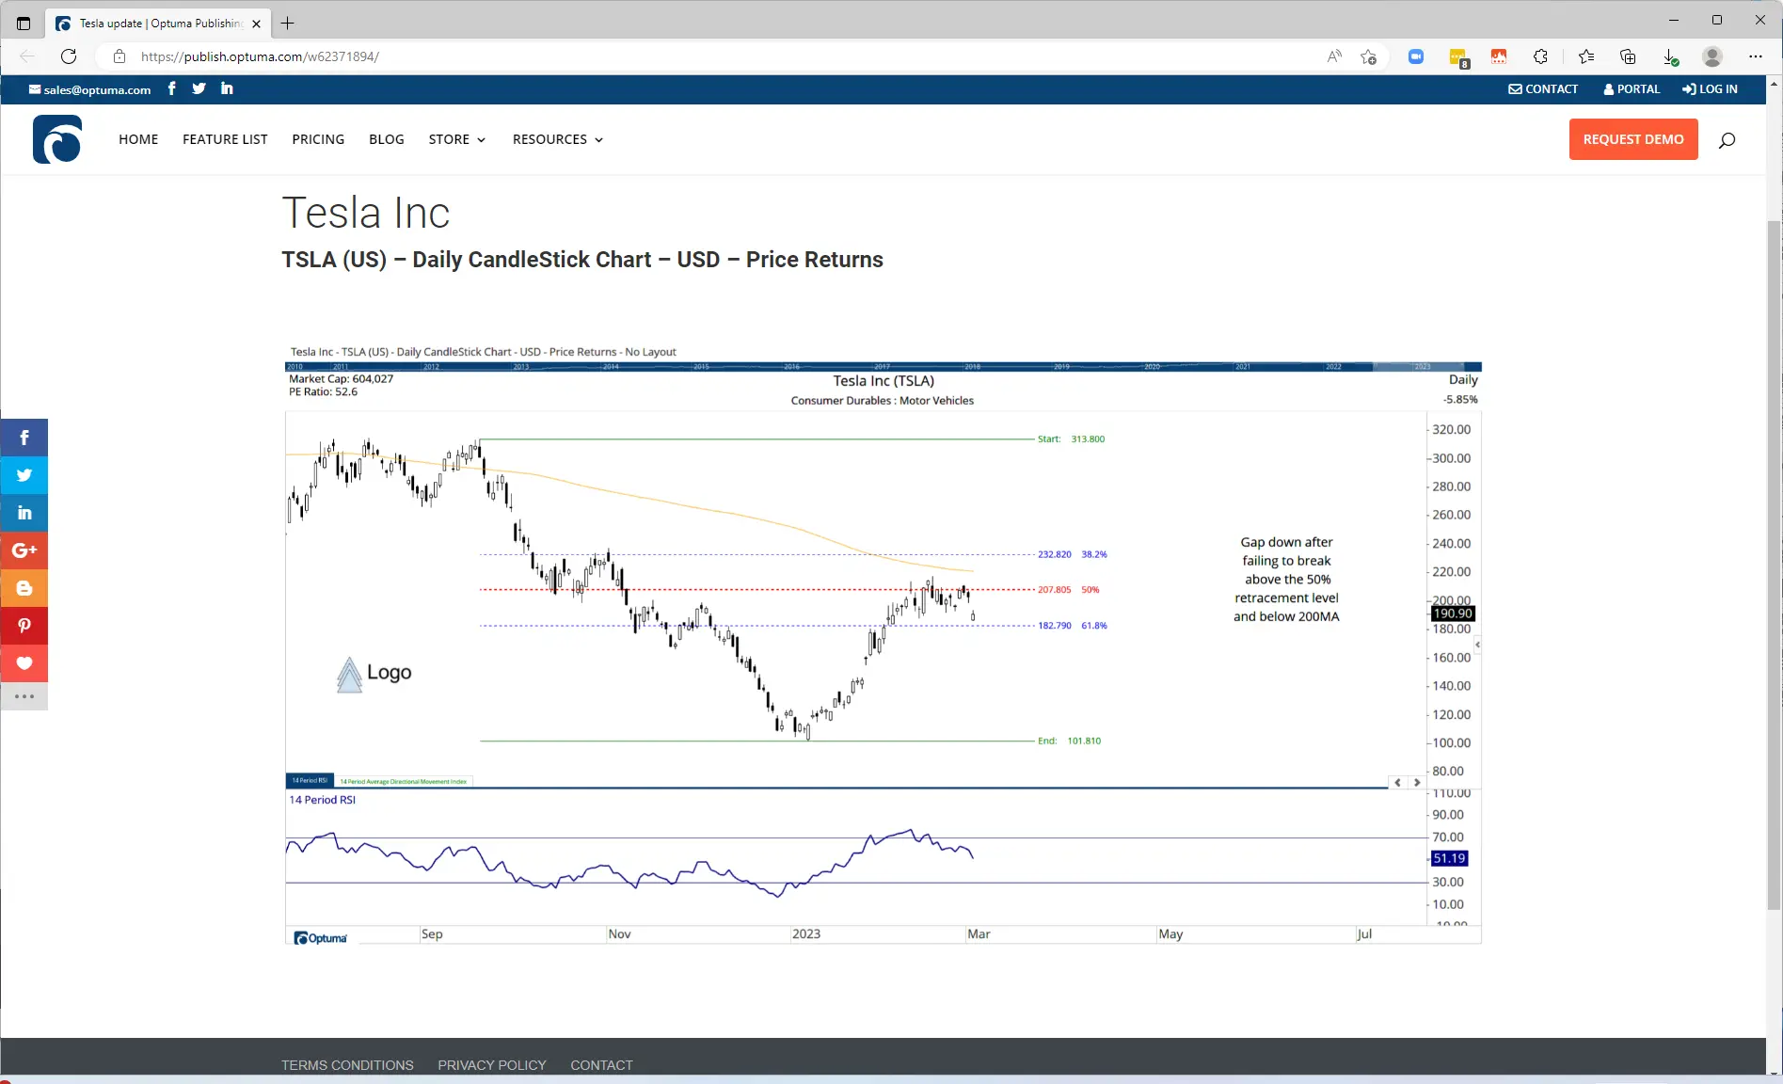Screen dimensions: 1783x1084
Task: Open browser settings and more menu
Action: point(1756,56)
